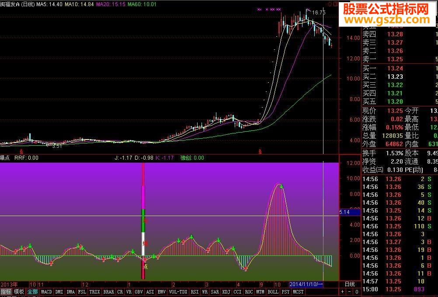Click the 15:00 13.25 893 trade row
This screenshot has height=297, width=438.
(400, 289)
